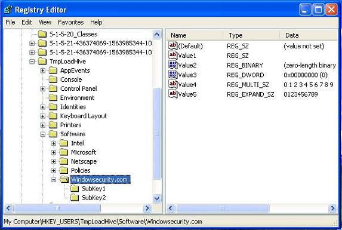Click the tree pane vertical scrollbar thumb
The image size is (342, 230).
point(157,134)
